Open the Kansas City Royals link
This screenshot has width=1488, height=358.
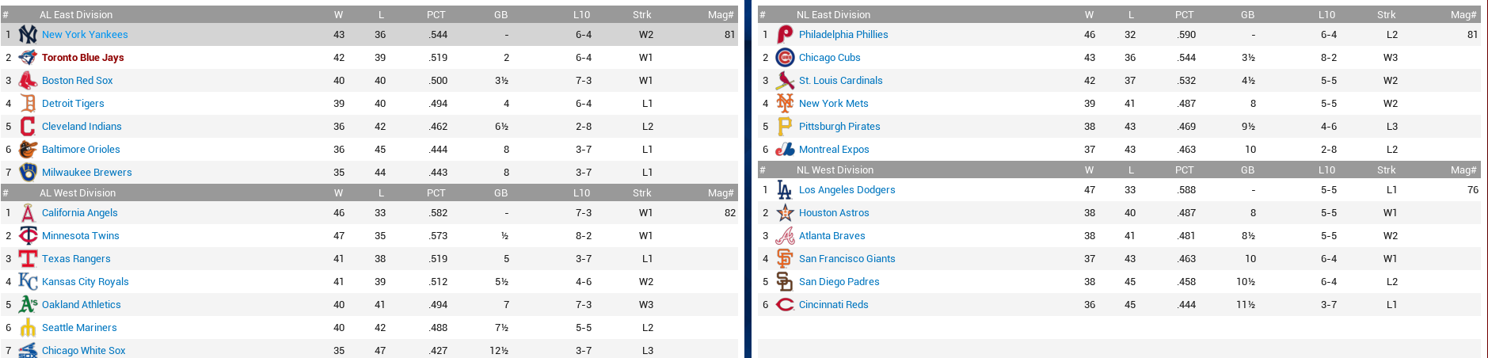pos(85,282)
